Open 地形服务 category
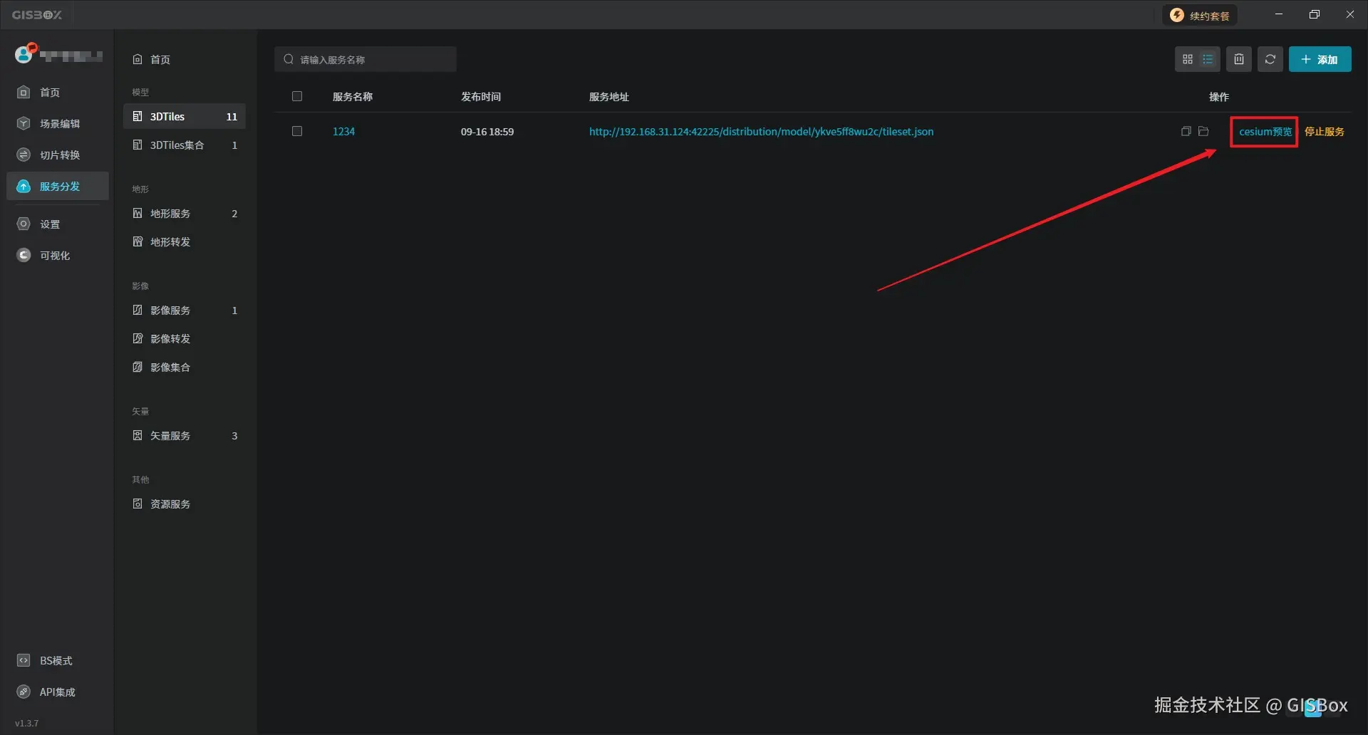The image size is (1368, 735). [184, 214]
